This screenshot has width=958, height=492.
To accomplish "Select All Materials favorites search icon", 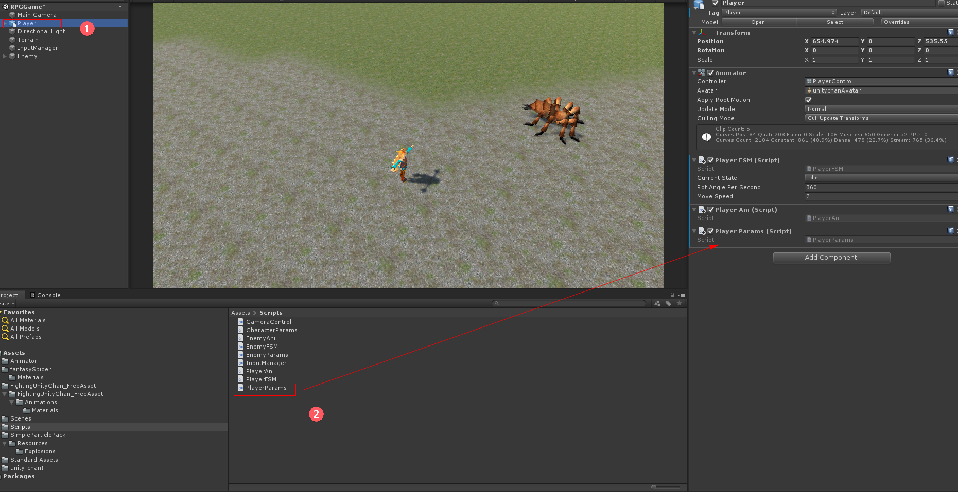I will pyautogui.click(x=5, y=320).
